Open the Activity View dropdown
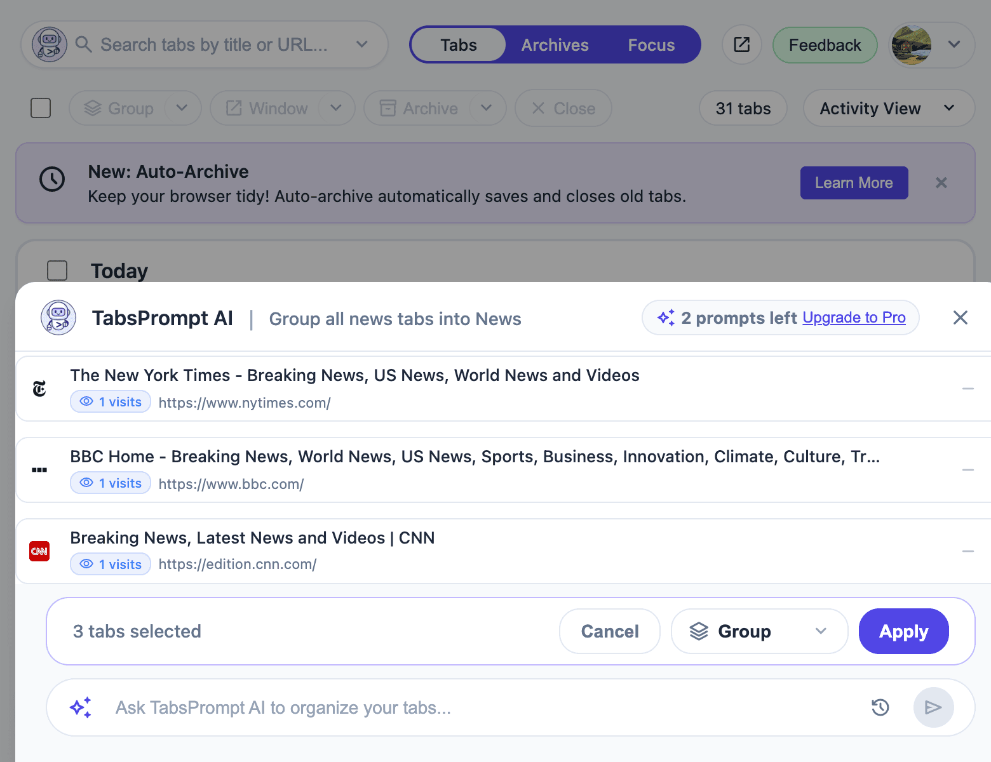This screenshot has height=762, width=991. click(x=888, y=109)
